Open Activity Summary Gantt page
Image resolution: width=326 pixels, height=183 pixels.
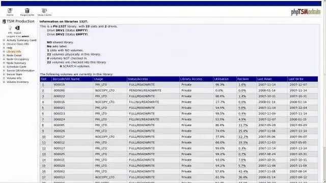21,40
